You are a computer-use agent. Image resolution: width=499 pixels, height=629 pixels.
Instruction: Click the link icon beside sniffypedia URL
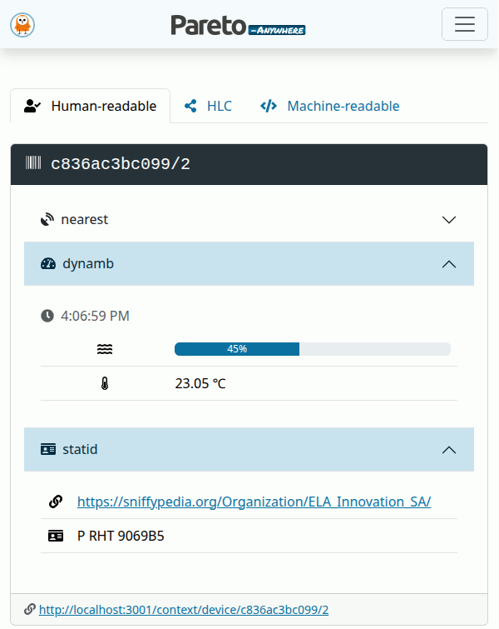click(x=56, y=502)
